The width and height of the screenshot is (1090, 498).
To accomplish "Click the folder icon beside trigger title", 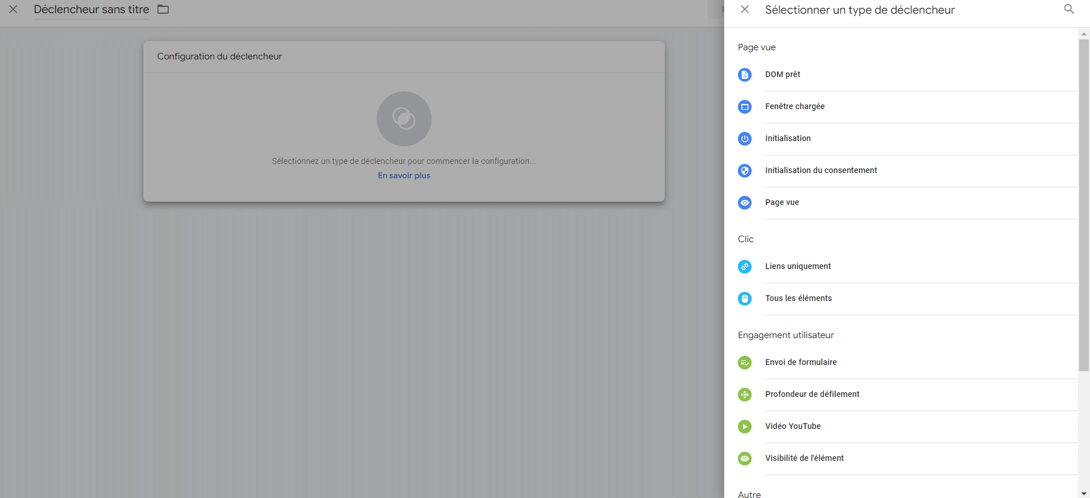I will (x=163, y=9).
